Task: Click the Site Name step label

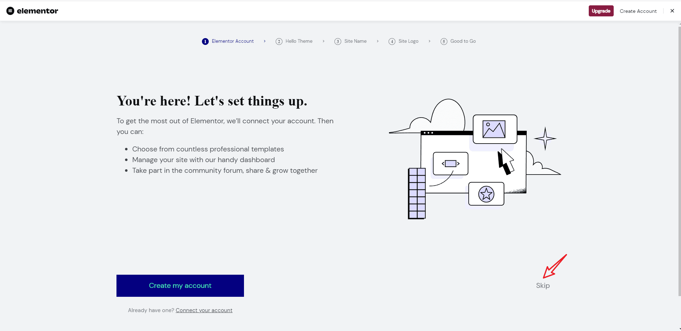Action: pyautogui.click(x=355, y=41)
